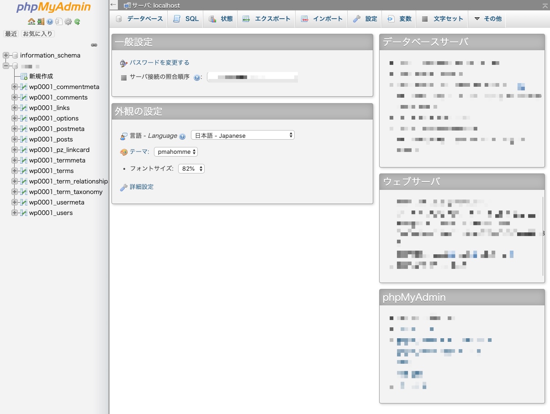Expand the wp0001_commentmeta table node
Image resolution: width=550 pixels, height=414 pixels.
(15, 87)
